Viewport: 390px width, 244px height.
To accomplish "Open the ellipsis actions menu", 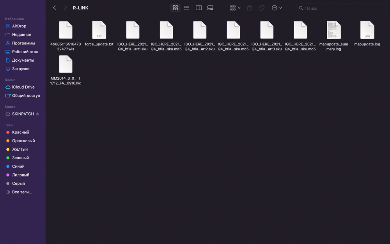I will (x=277, y=8).
